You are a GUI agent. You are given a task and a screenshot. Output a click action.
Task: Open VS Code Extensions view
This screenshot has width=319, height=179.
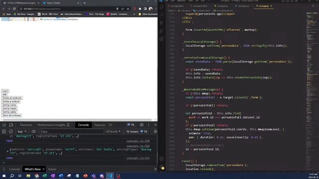point(161,39)
